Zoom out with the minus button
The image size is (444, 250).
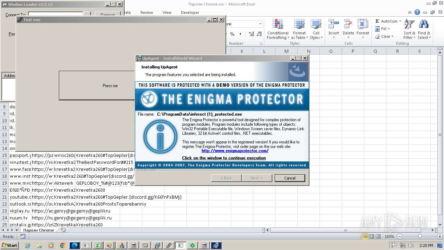point(399,236)
